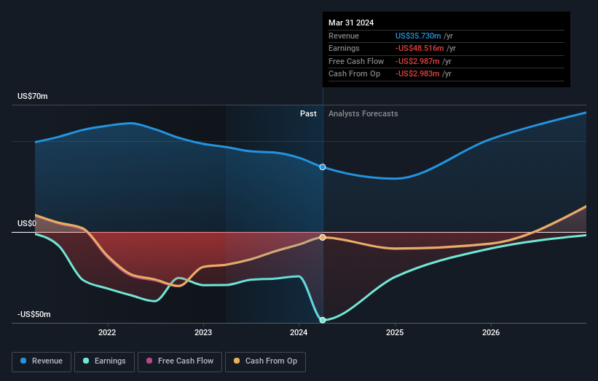Viewport: 598px width, 381px height.
Task: Click the US$35.730m revenue value
Action: point(418,36)
